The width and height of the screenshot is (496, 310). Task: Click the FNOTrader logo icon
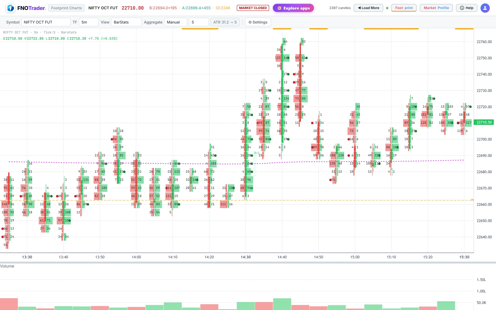(11, 8)
